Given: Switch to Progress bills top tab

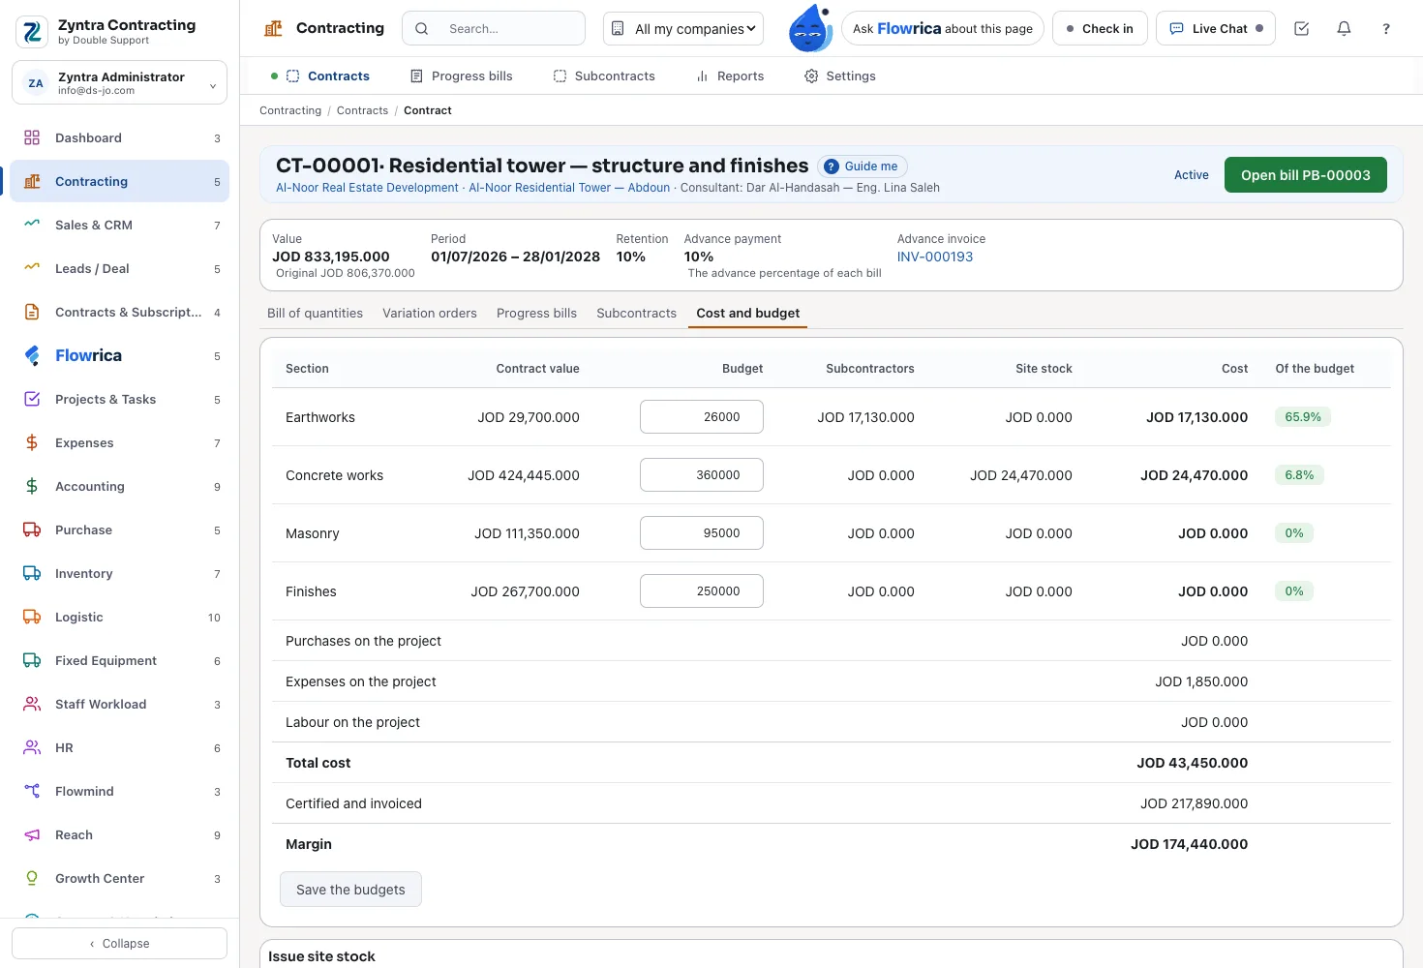Looking at the screenshot, I should point(461,76).
